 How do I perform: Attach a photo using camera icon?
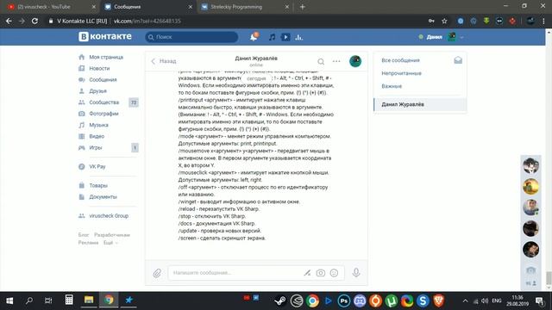point(320,273)
